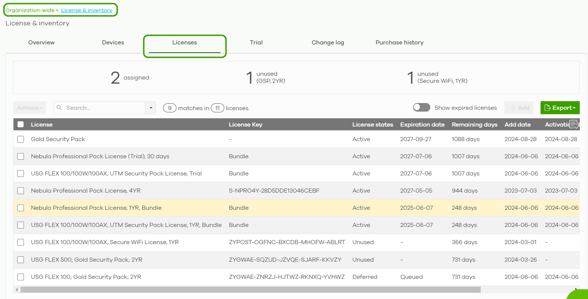
Task: Check the Nebula Professional Pack License, 4YR checkbox
Action: pyautogui.click(x=21, y=191)
